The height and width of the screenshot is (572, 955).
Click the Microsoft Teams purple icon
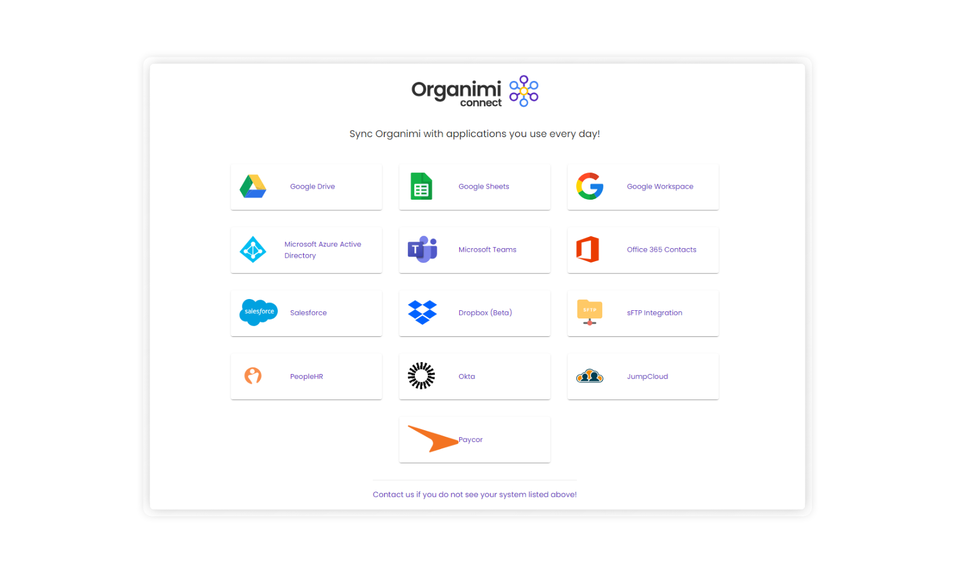point(422,249)
